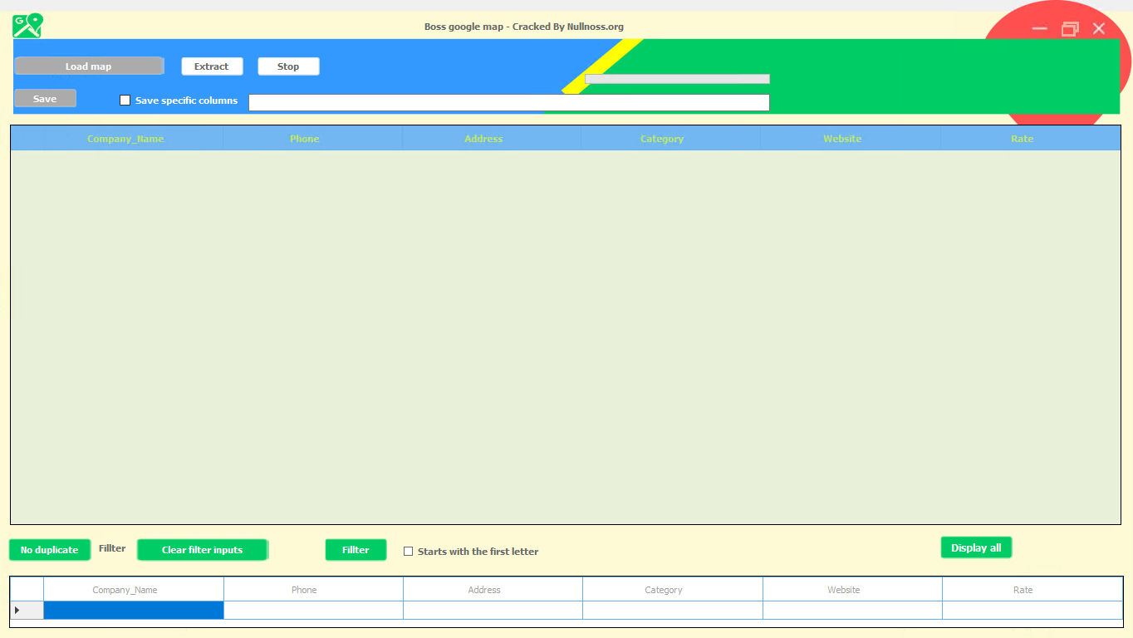Click the Phone filter input cell

313,611
